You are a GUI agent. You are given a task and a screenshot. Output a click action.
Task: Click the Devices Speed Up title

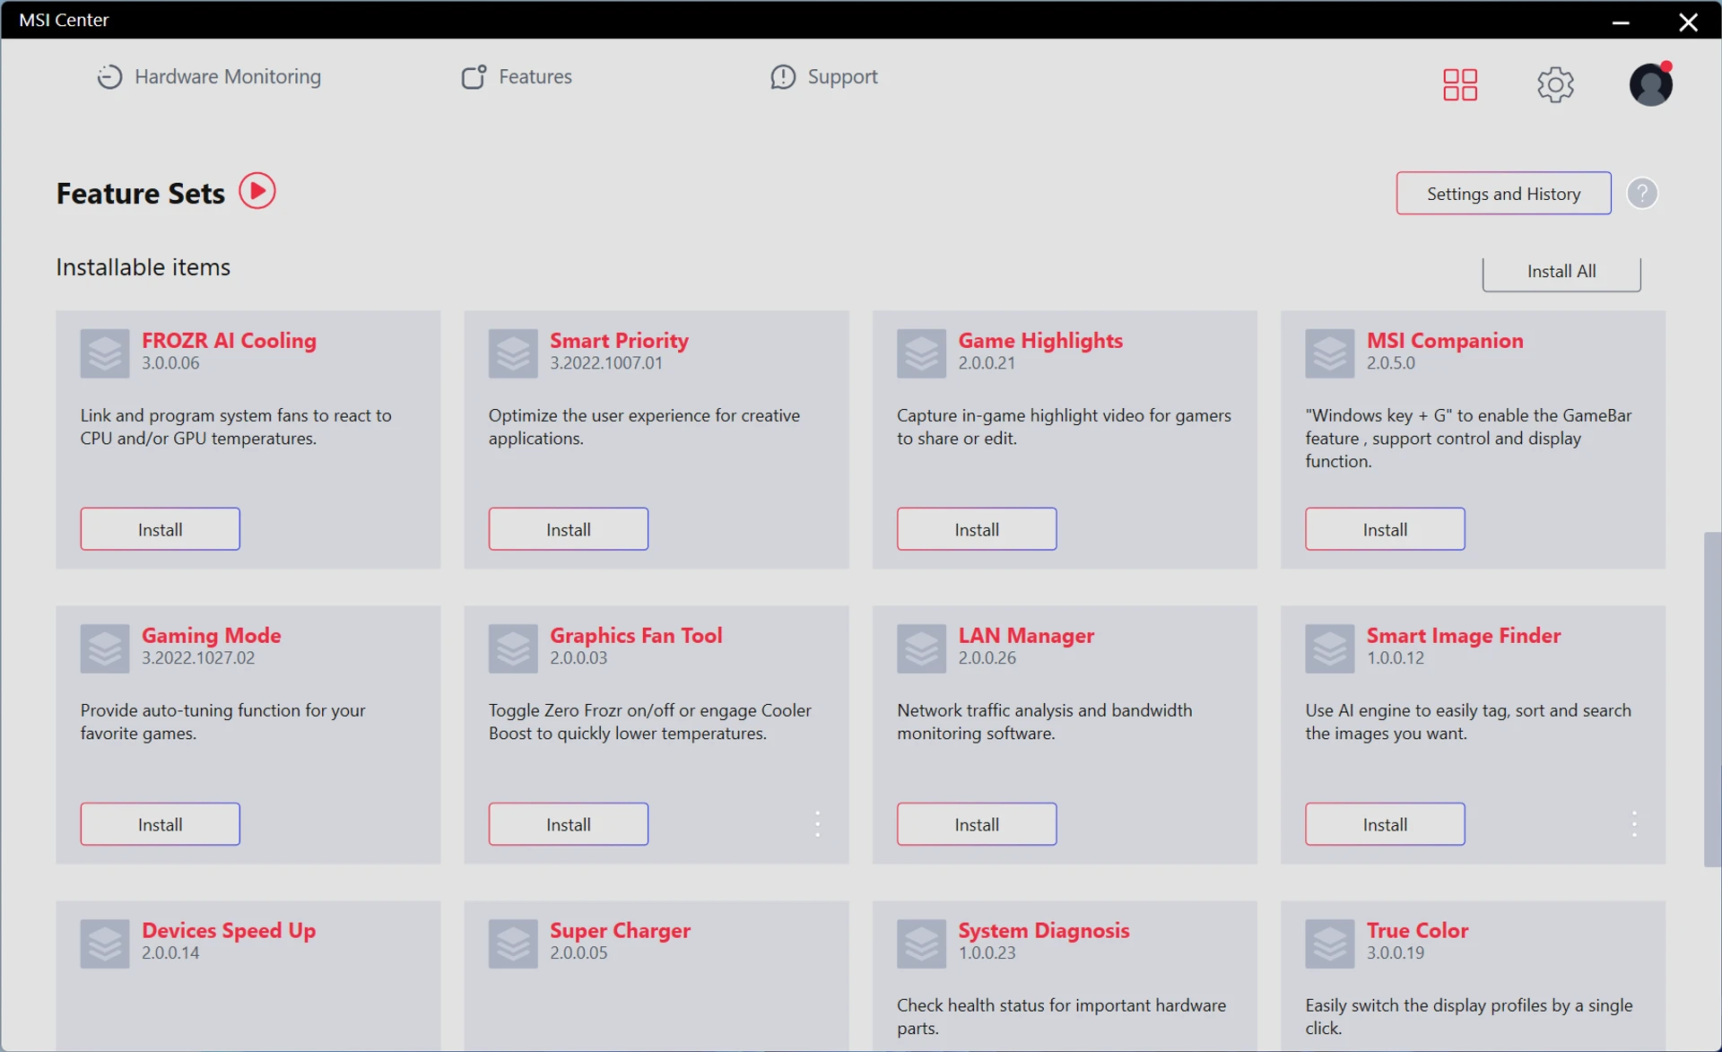229,931
